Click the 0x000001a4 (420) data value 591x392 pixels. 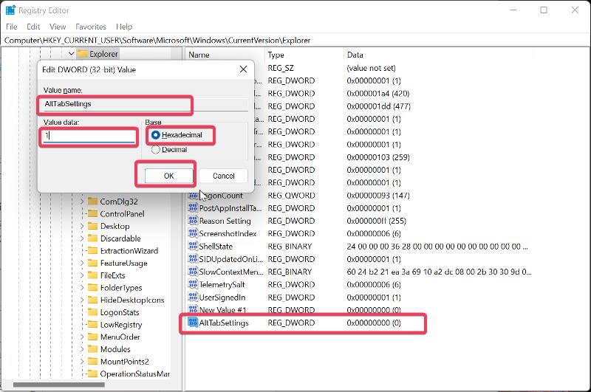pos(378,94)
